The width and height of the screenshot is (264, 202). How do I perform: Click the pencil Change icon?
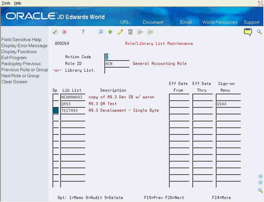[120, 32]
